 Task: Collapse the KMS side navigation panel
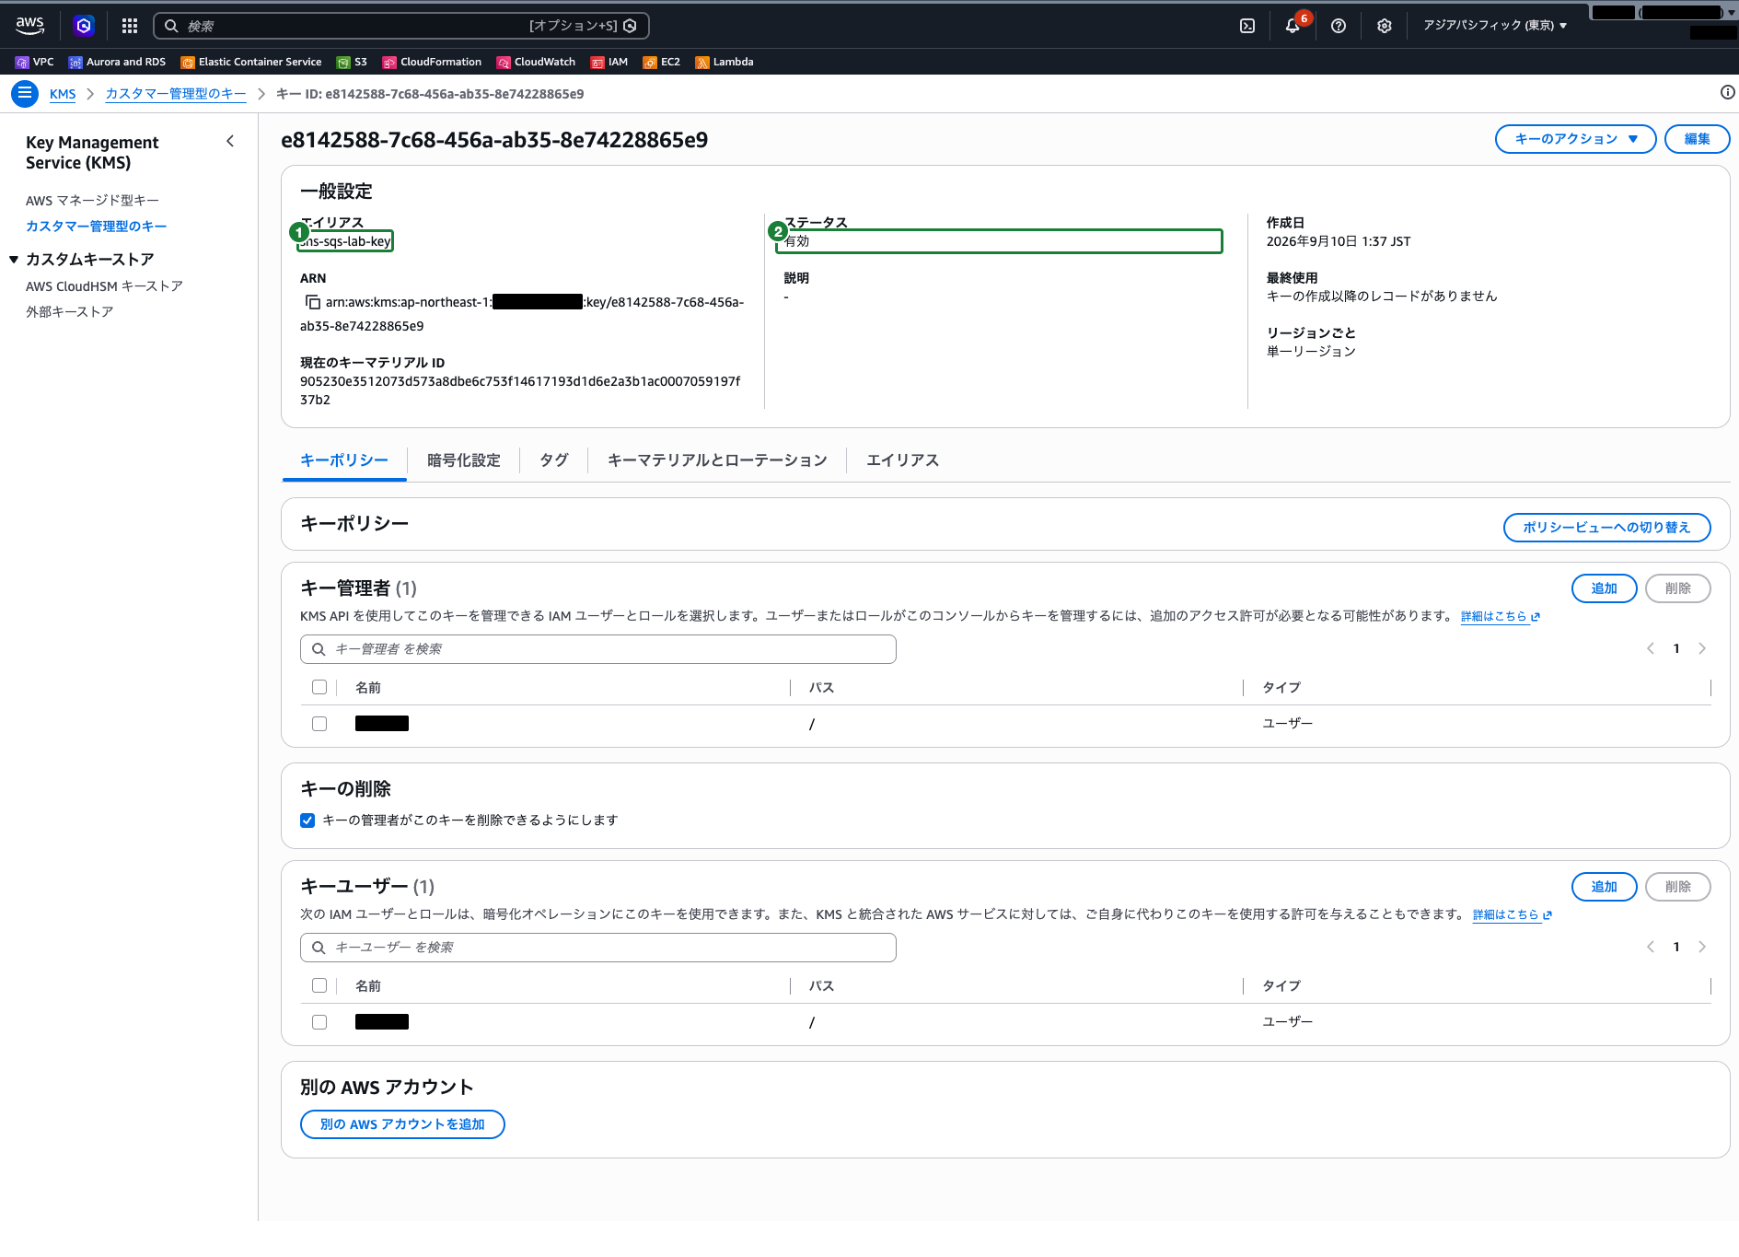(x=230, y=141)
